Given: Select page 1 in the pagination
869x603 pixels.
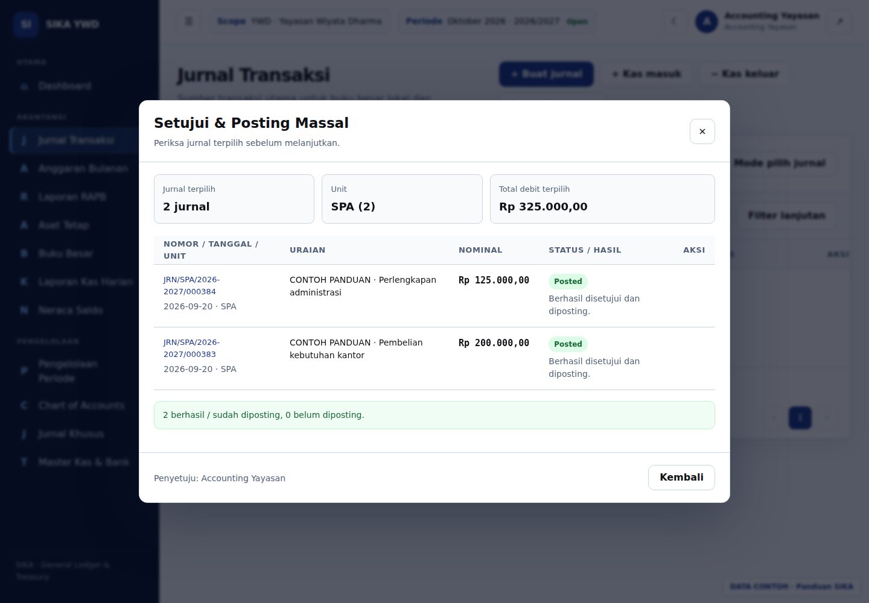Looking at the screenshot, I should [800, 418].
